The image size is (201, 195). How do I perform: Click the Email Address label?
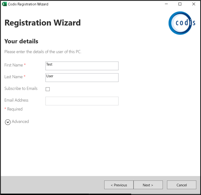(16, 100)
